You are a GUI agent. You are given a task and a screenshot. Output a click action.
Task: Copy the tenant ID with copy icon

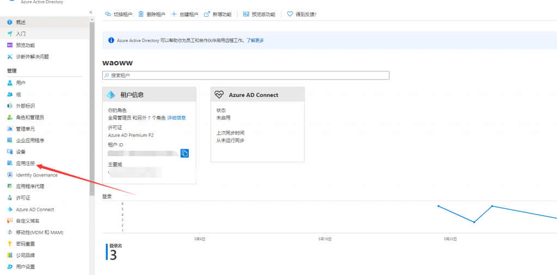click(184, 153)
